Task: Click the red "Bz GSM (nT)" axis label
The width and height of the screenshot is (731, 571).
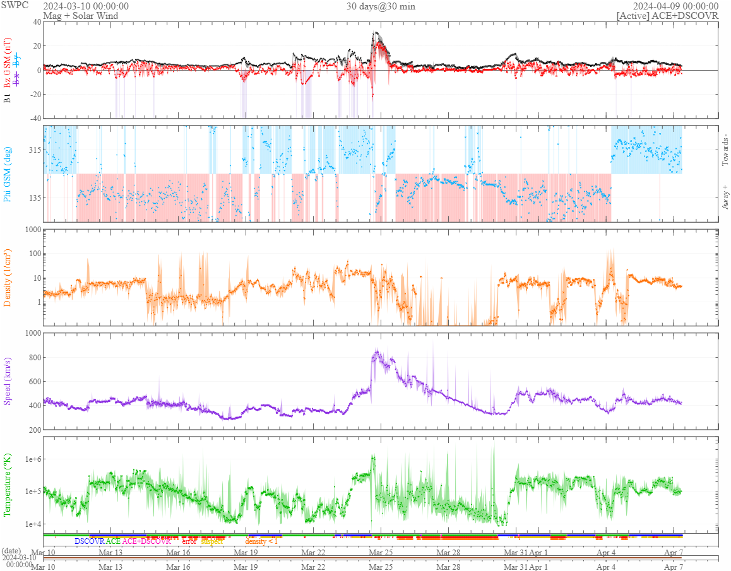Action: (7, 63)
